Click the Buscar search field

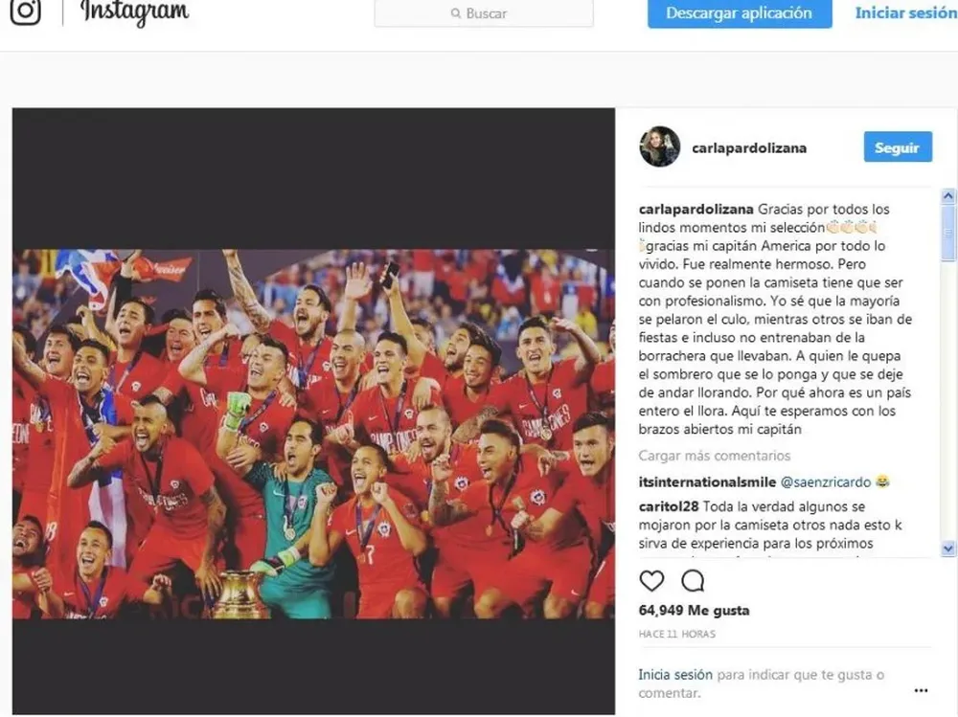484,12
